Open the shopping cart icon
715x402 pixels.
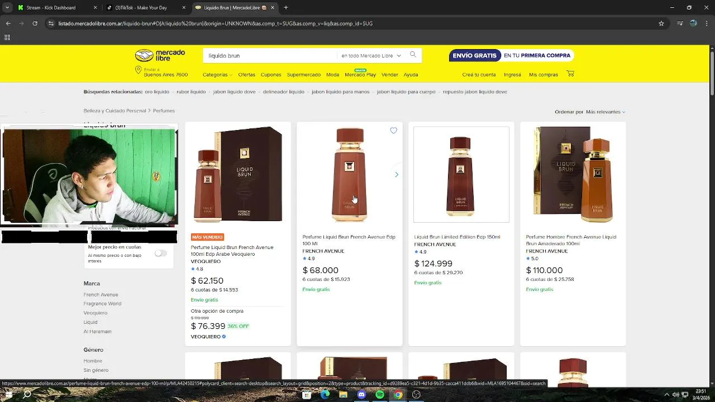coord(570,74)
